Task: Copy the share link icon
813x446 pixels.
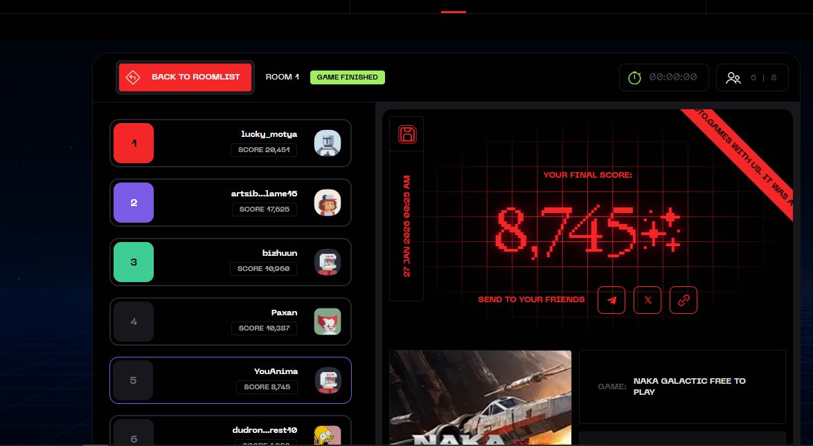Action: point(684,300)
